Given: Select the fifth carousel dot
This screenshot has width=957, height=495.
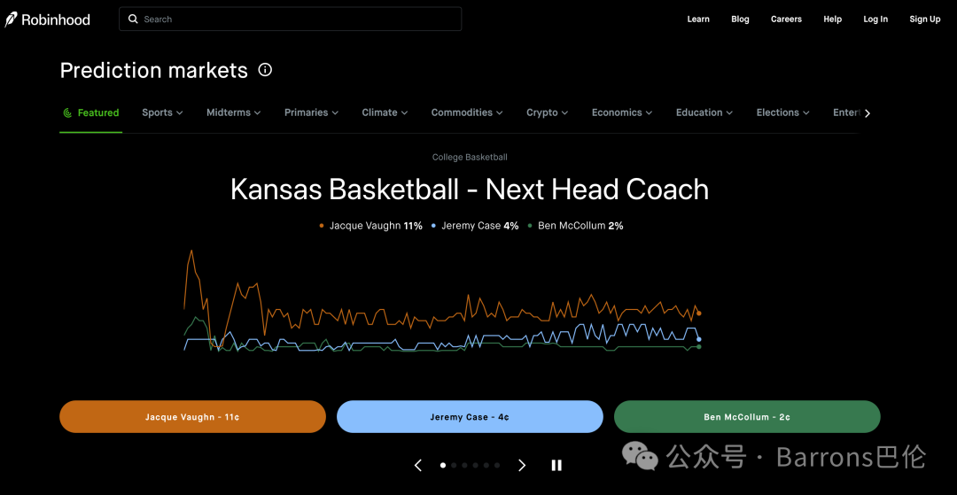Looking at the screenshot, I should coord(486,465).
